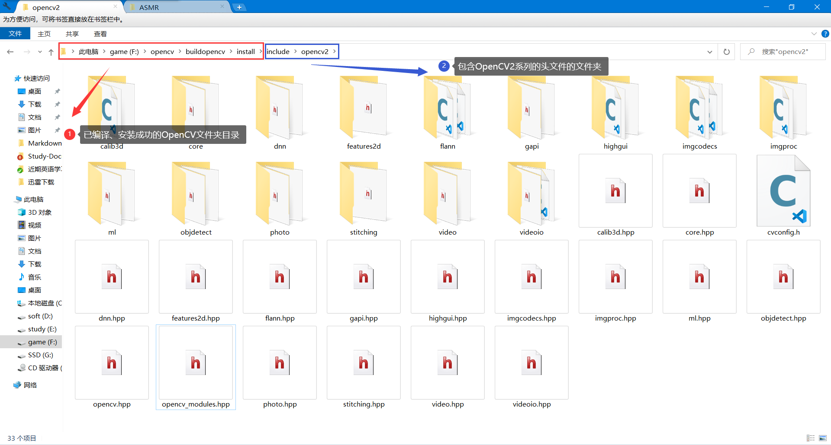Refresh the current folder view
831x445 pixels.
(x=726, y=52)
